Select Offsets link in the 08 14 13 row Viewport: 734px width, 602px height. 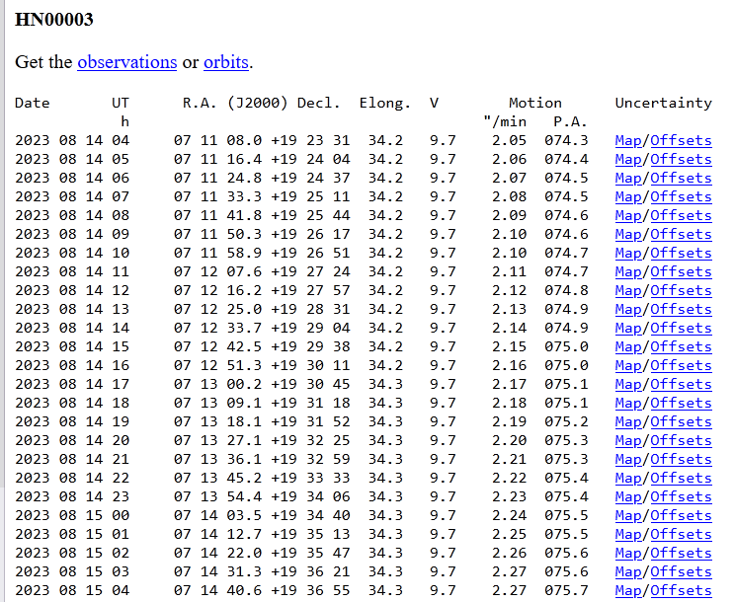point(681,309)
